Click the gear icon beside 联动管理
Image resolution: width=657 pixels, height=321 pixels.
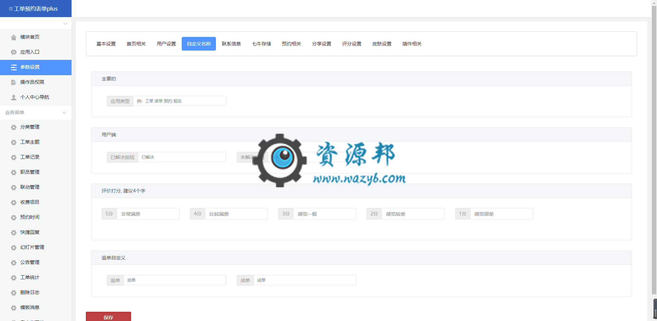14,187
